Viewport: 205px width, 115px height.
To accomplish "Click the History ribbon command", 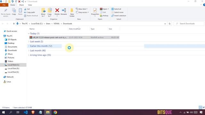I will (x=104, y=16).
